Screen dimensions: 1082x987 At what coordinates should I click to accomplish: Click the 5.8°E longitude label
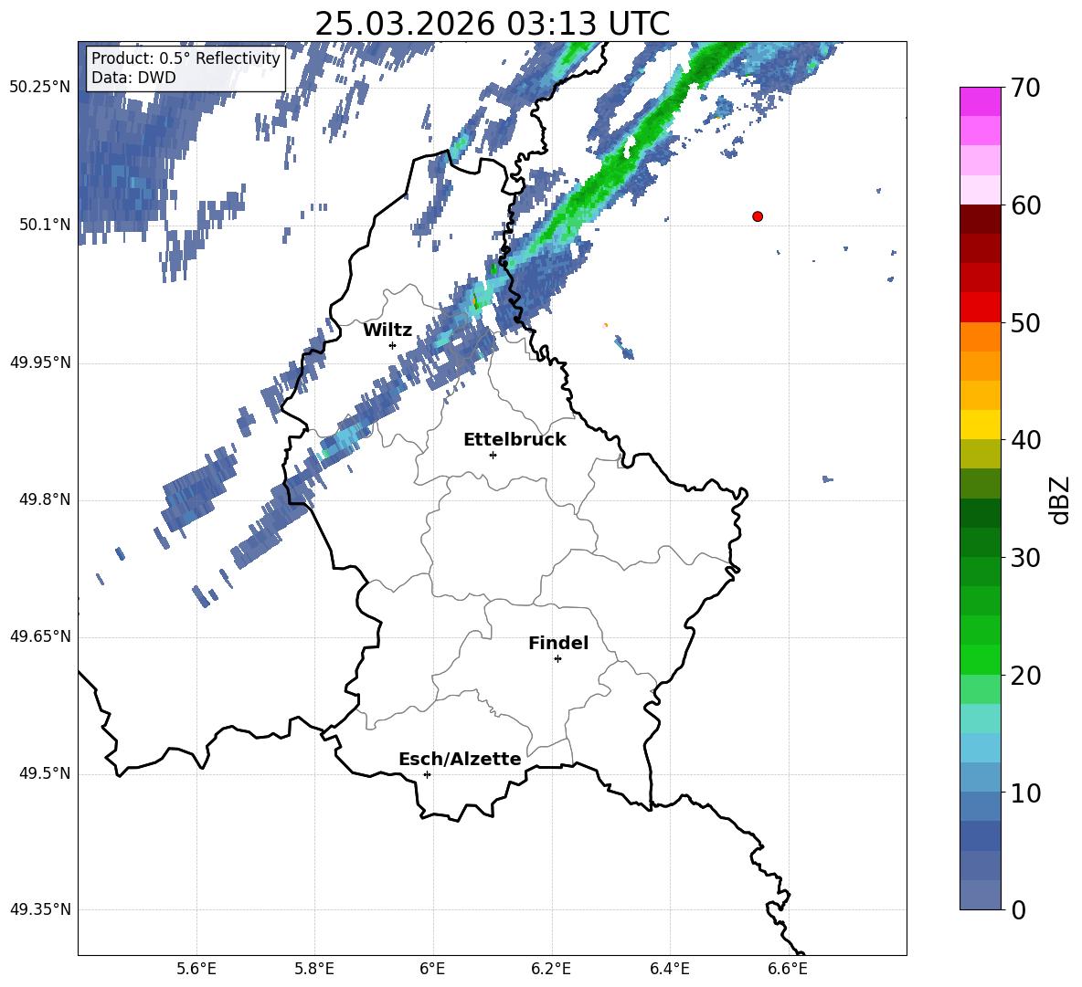coord(314,969)
